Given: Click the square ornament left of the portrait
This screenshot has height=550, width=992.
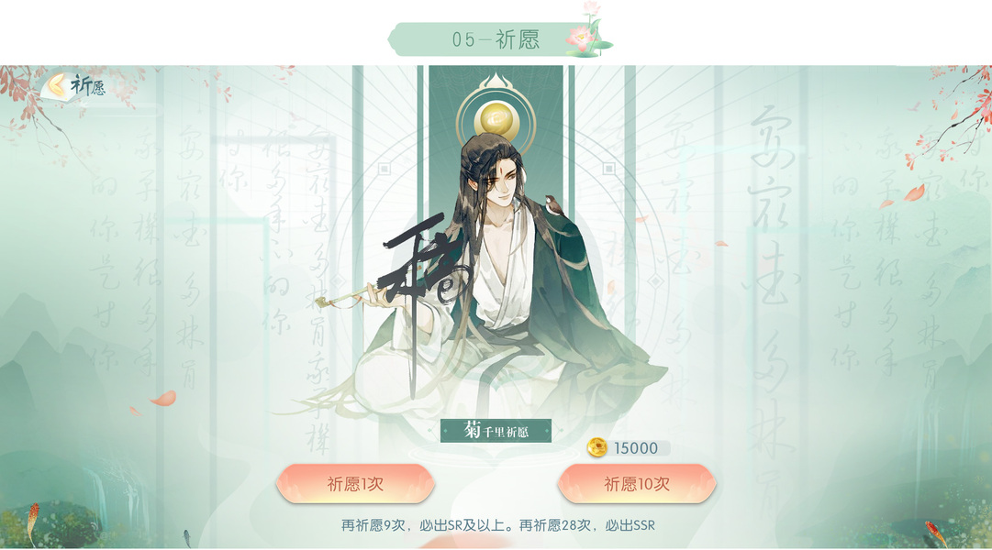Looking at the screenshot, I should (x=384, y=169).
